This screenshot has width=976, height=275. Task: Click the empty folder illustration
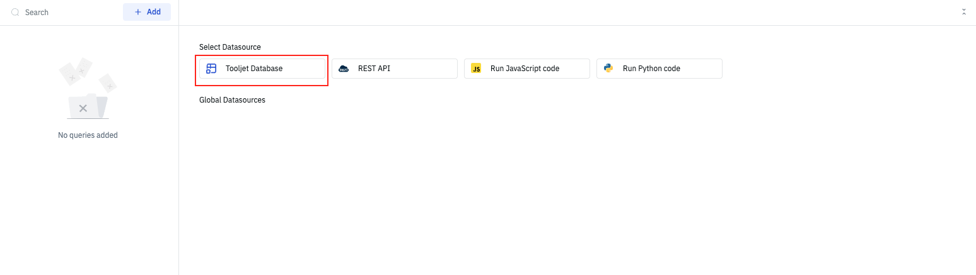pyautogui.click(x=88, y=106)
